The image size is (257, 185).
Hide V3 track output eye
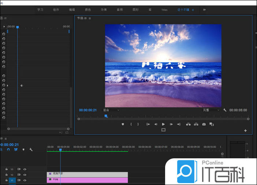click(x=25, y=169)
